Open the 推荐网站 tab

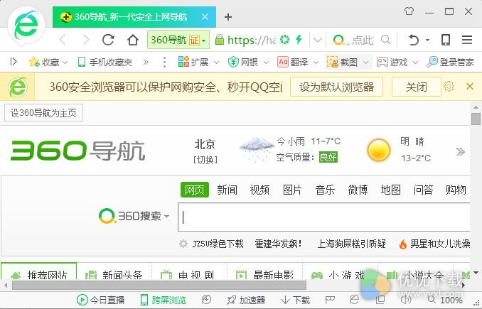38,271
